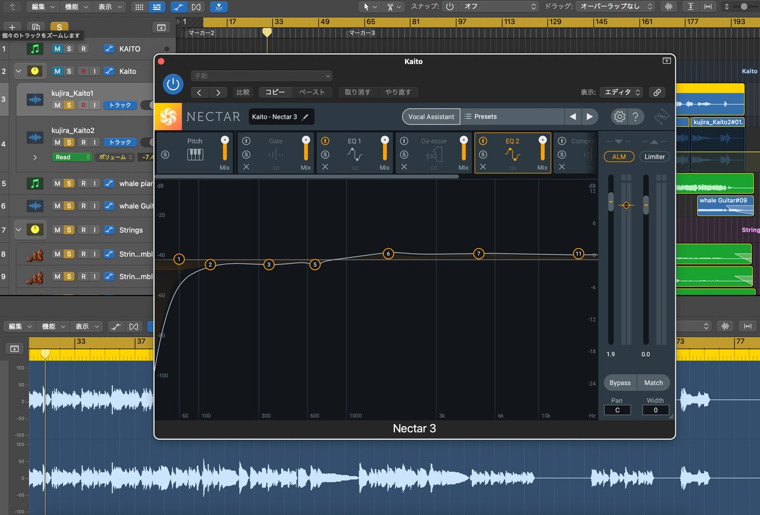The height and width of the screenshot is (515, 760).
Task: Click the plugin link chain icon
Action: [x=657, y=92]
